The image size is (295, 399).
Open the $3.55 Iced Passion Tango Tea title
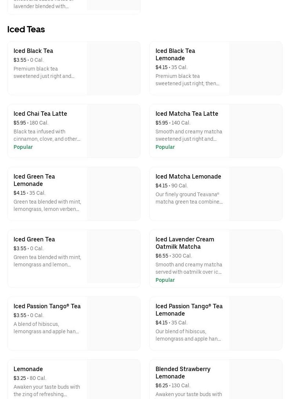click(47, 306)
